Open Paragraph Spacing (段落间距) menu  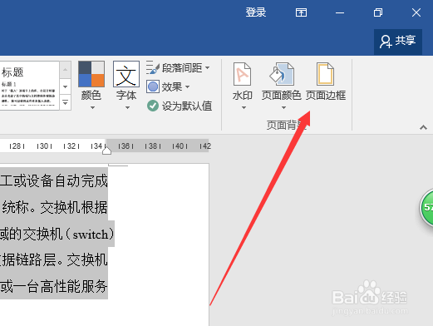click(178, 67)
